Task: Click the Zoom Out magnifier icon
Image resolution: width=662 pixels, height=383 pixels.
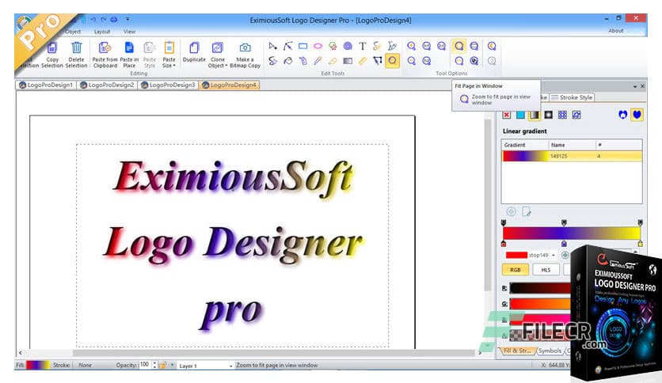Action: coord(411,61)
